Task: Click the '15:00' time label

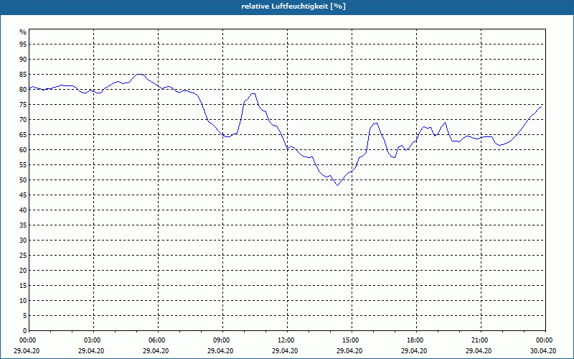Action: point(352,340)
